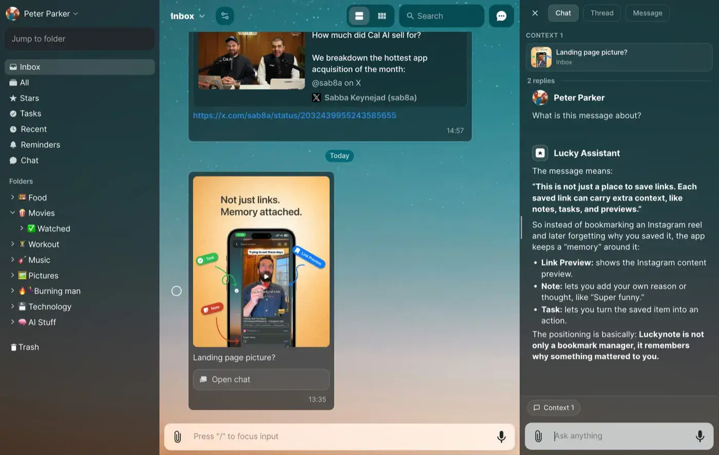Image resolution: width=719 pixels, height=455 pixels.
Task: Select the Music folder label
Action: pos(39,260)
